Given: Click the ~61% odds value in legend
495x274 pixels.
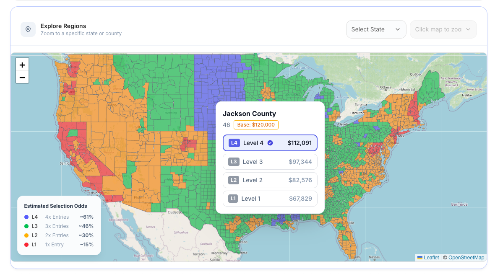Looking at the screenshot, I should point(86,217).
